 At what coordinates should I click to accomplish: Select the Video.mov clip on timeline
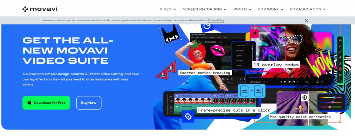(x=193, y=99)
